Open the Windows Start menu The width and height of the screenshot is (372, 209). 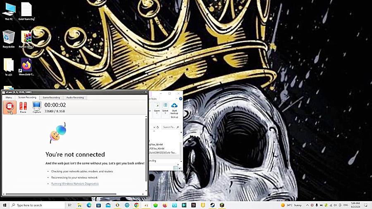[x=5, y=205]
